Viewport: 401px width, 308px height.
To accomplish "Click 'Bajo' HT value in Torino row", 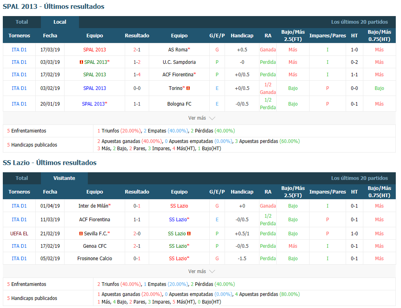I will (379, 88).
